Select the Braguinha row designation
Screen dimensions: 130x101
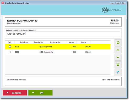click(48, 47)
